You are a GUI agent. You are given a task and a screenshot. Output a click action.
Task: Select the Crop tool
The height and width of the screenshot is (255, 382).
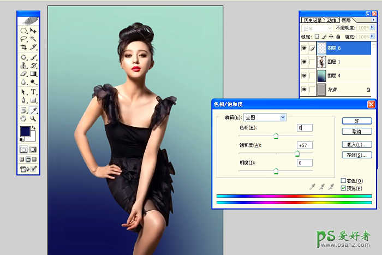pyautogui.click(x=24, y=47)
